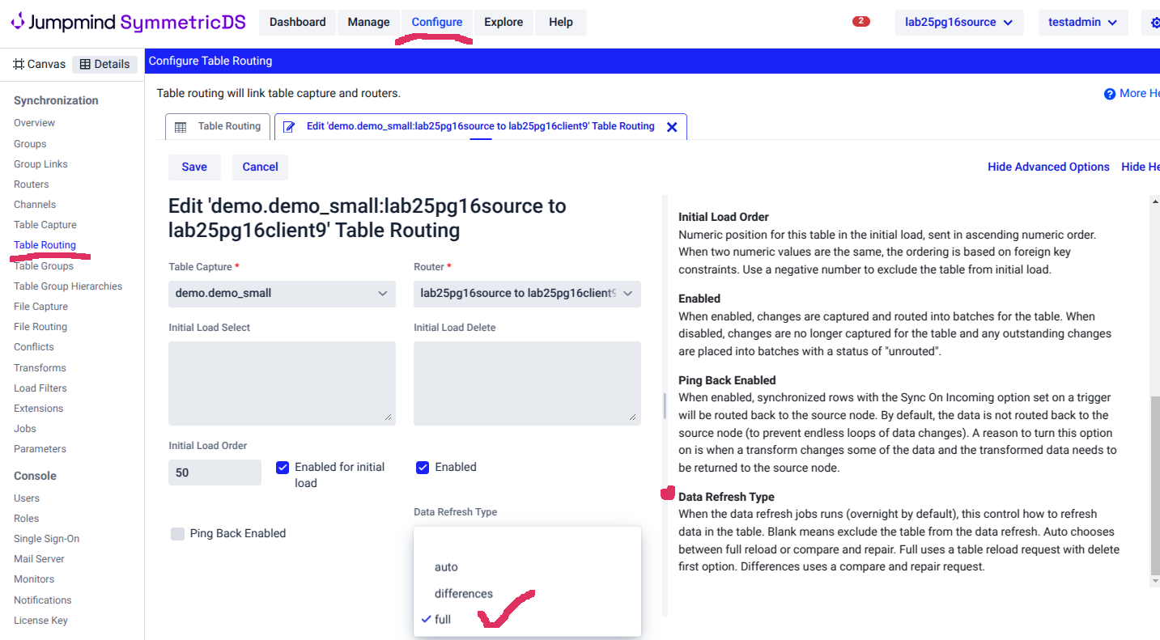Open the Manage menu
This screenshot has width=1160, height=640.
coord(368,23)
